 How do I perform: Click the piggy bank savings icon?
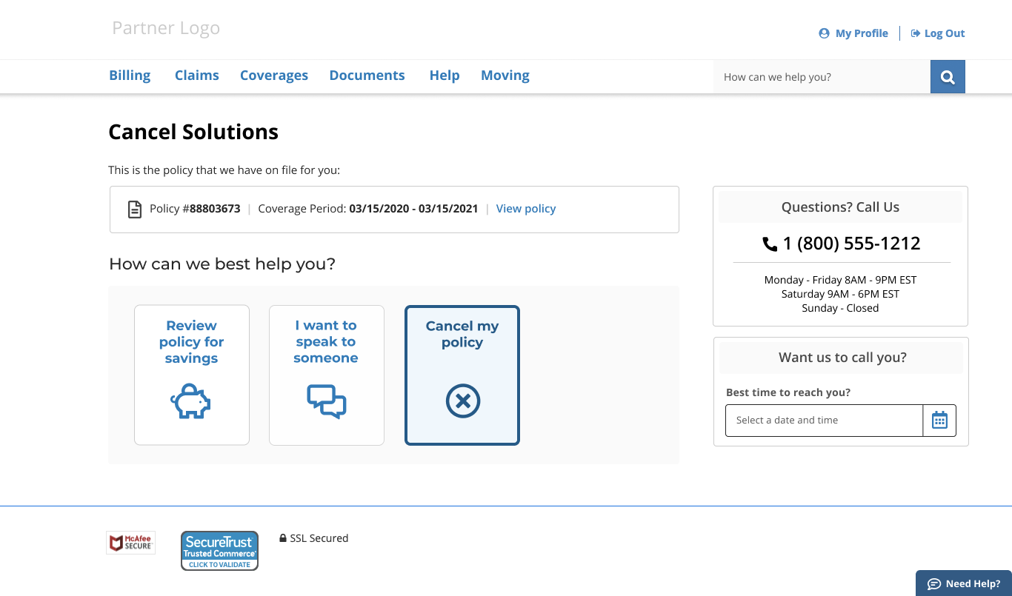(x=191, y=401)
